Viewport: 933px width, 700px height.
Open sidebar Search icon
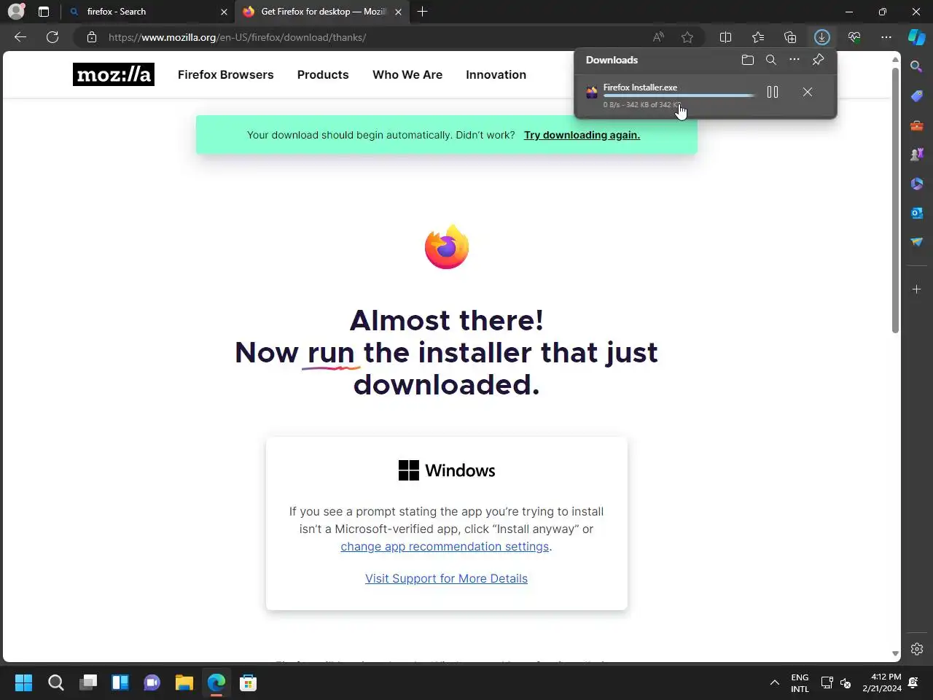coord(917,67)
